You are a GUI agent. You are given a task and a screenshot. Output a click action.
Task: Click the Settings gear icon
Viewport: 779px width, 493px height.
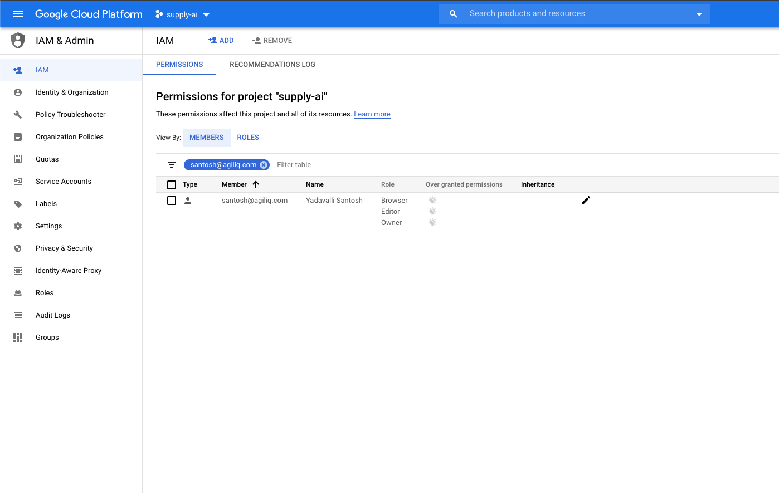(x=18, y=226)
